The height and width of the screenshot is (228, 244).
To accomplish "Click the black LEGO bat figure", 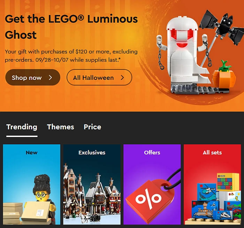I will point(222,26).
